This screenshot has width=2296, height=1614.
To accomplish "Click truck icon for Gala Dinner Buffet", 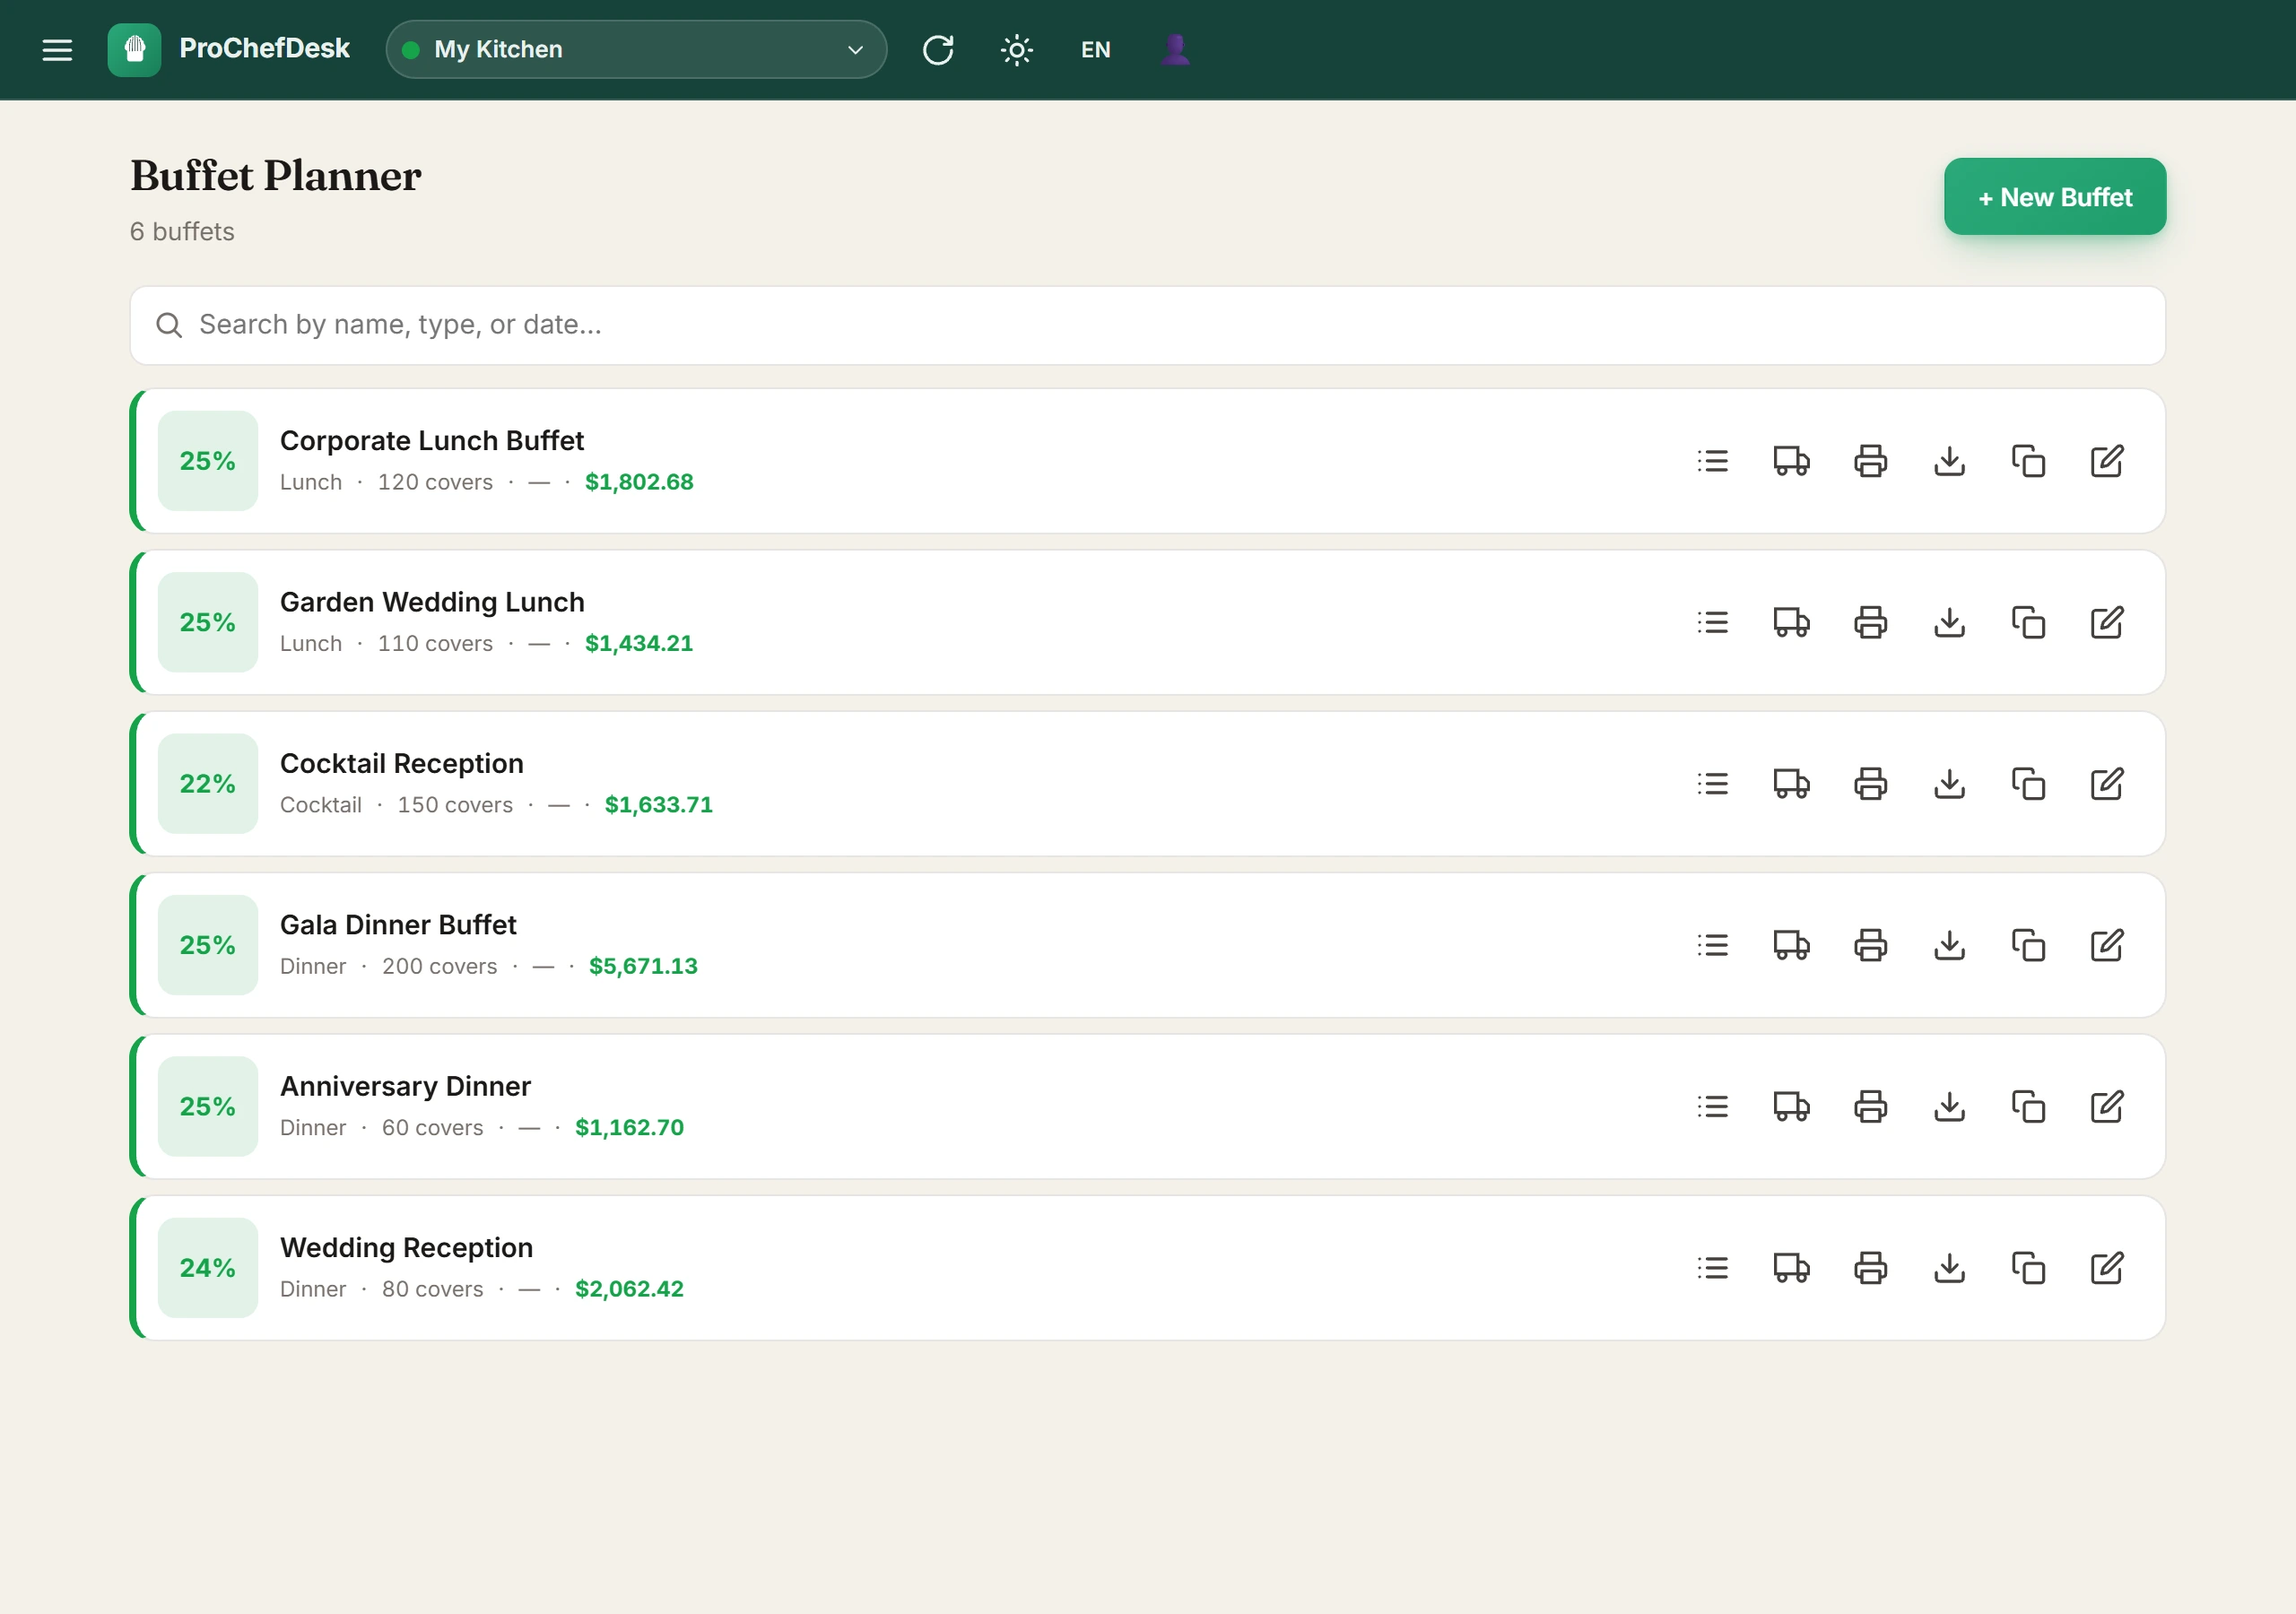I will pyautogui.click(x=1791, y=945).
